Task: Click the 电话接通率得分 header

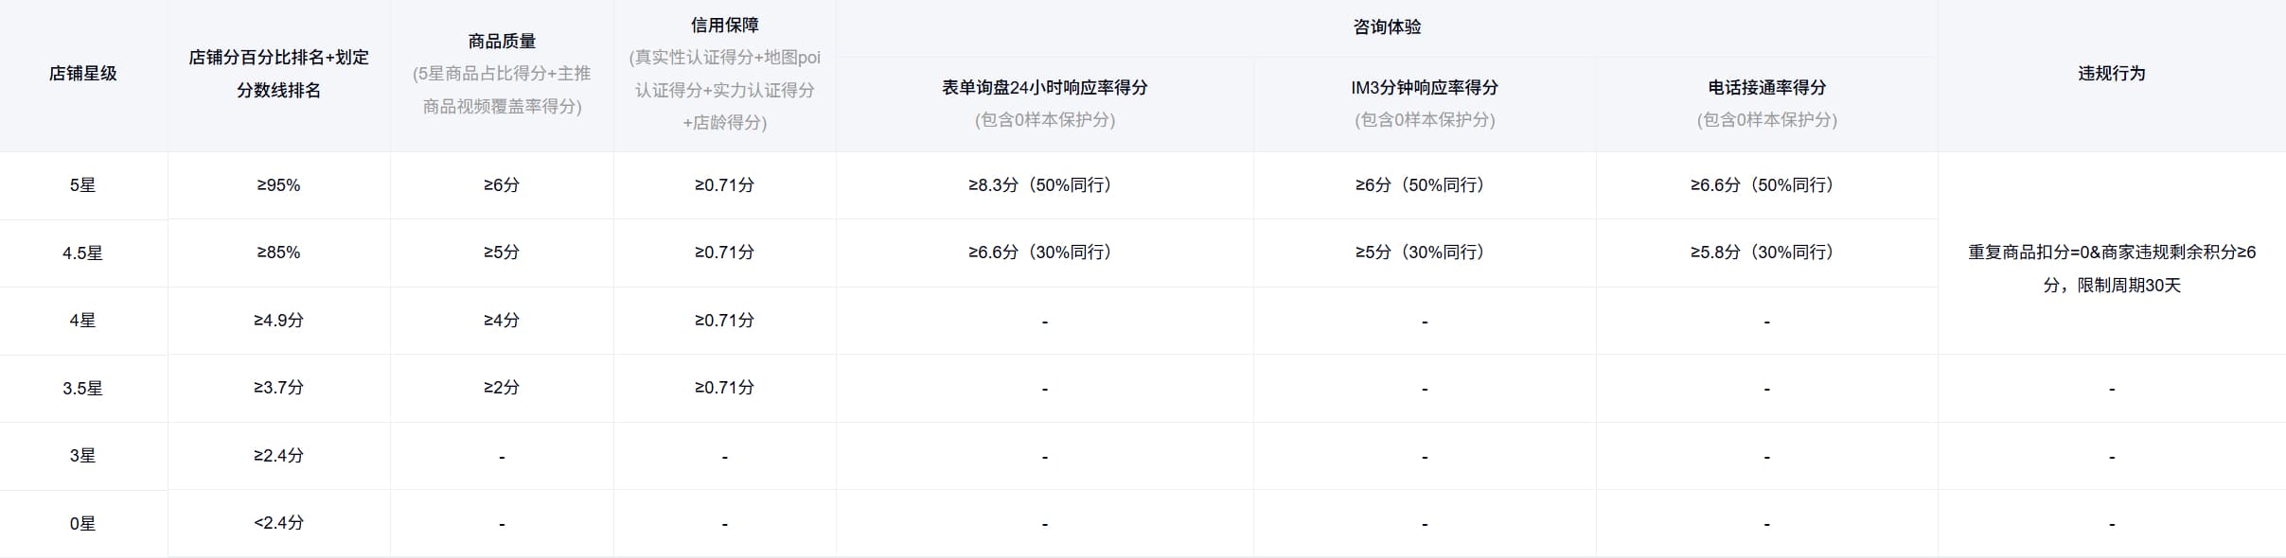Action: pyautogui.click(x=1766, y=88)
